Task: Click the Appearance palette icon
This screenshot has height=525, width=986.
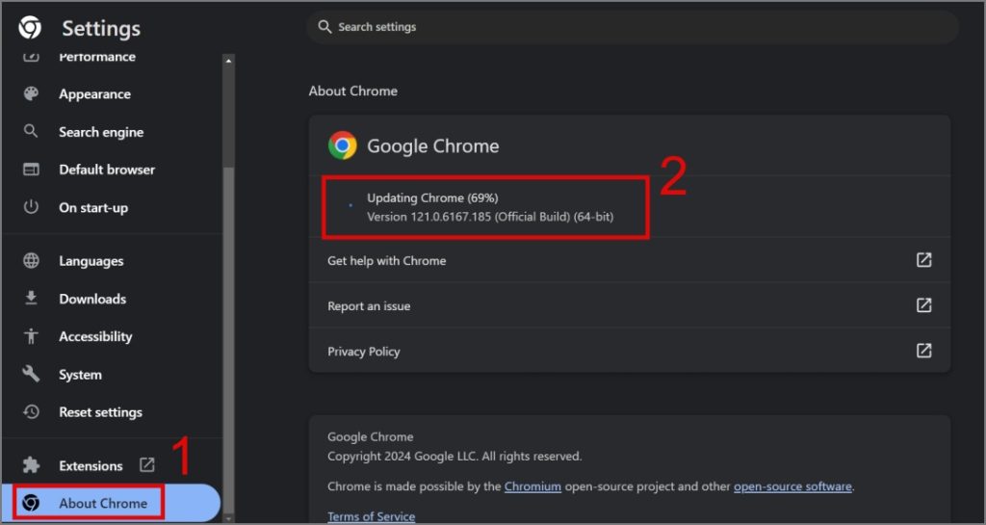Action: tap(31, 93)
